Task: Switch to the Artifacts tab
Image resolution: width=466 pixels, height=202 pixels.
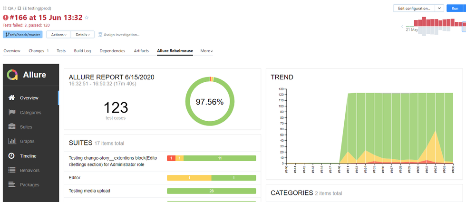Action: tap(141, 51)
